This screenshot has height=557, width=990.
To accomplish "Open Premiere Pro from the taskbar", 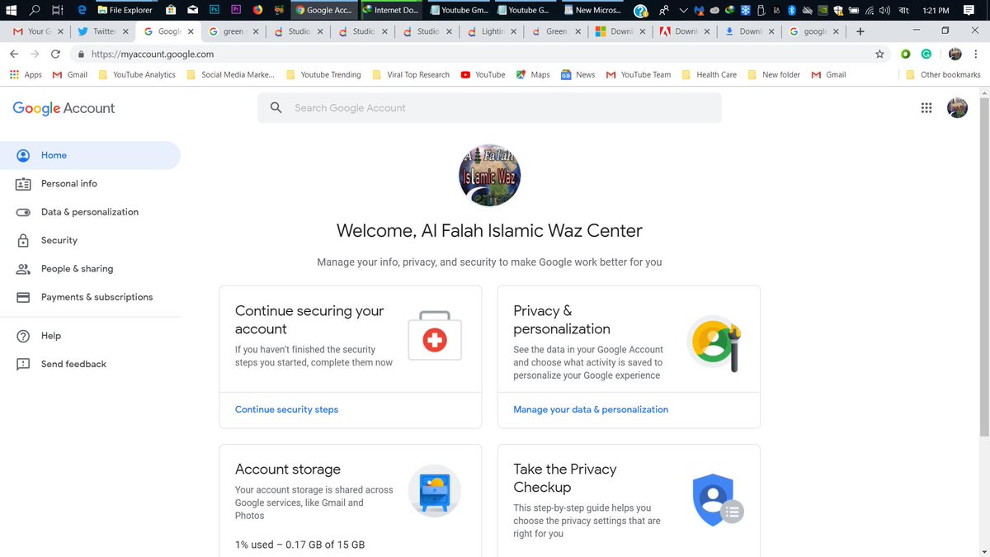I will pyautogui.click(x=236, y=10).
